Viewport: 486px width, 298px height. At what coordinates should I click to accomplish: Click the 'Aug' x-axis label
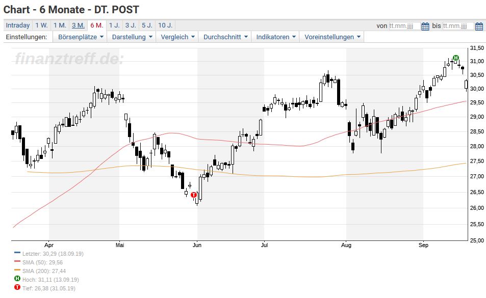tap(346, 245)
